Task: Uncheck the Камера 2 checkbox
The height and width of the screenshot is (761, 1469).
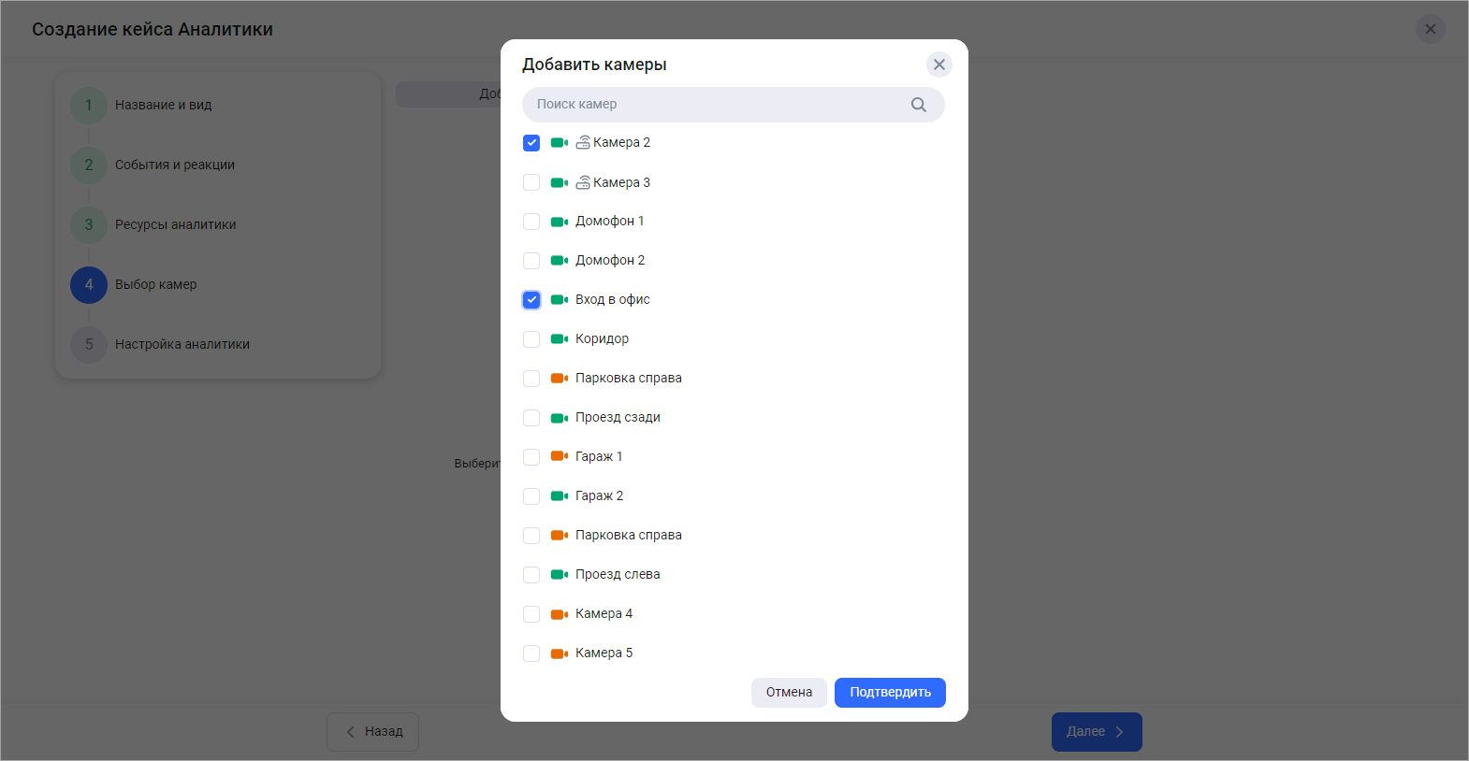Action: pyautogui.click(x=531, y=143)
